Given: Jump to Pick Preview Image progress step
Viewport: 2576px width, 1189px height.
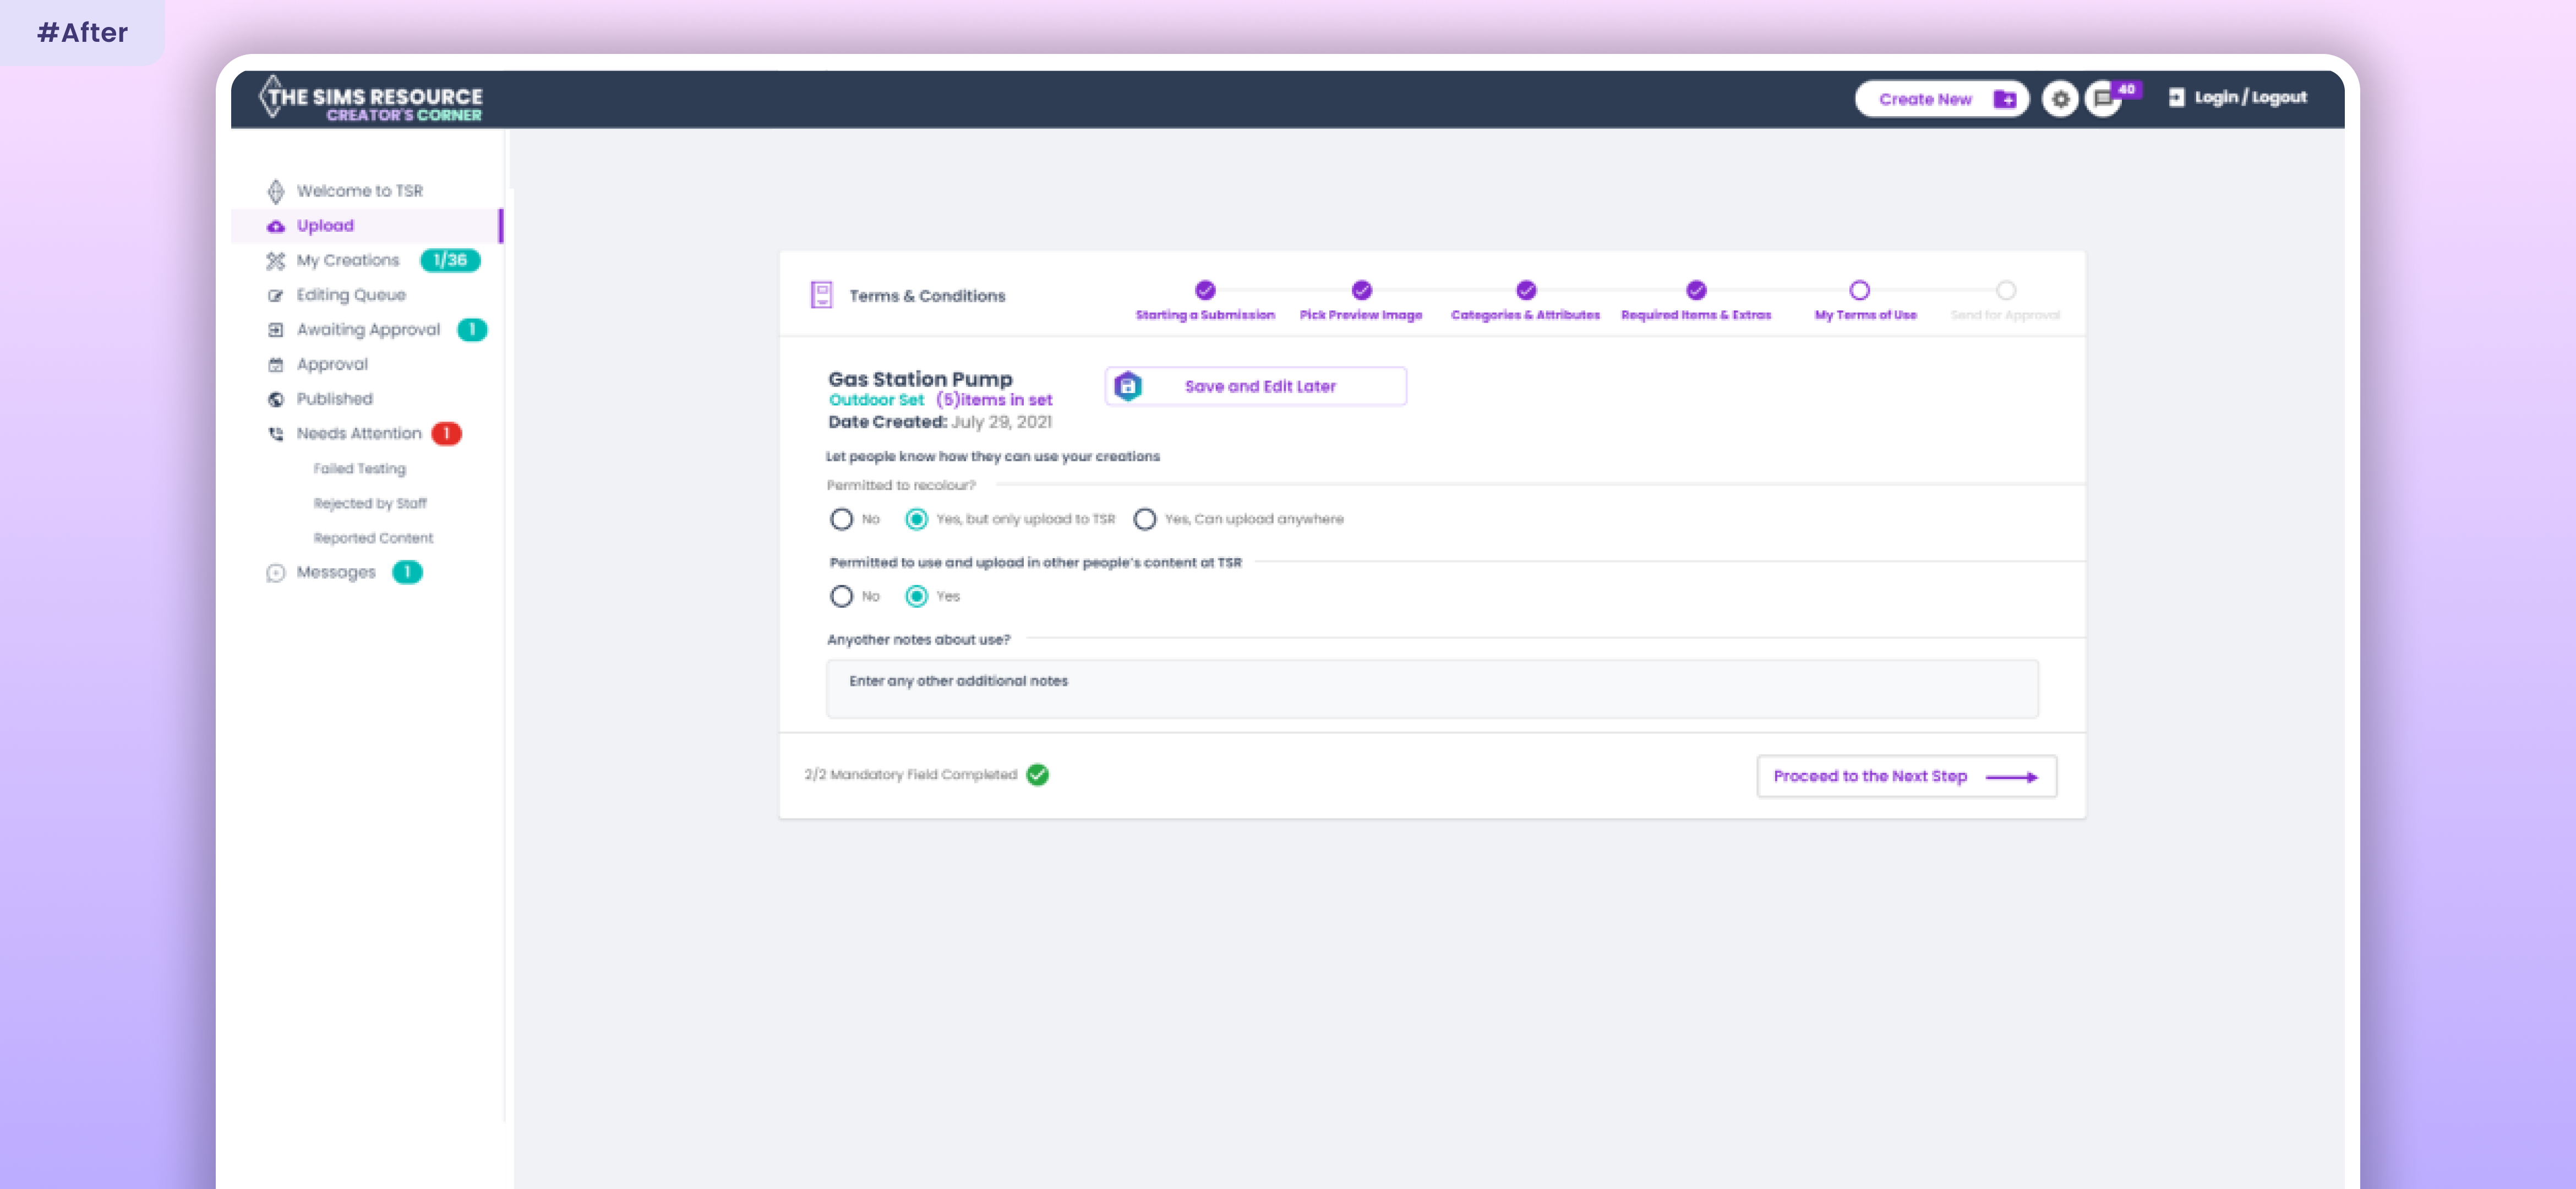Looking at the screenshot, I should click(x=1360, y=291).
